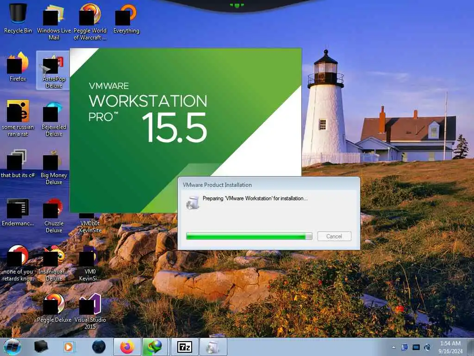Click the round blue tray icon beside clock

tap(427, 347)
